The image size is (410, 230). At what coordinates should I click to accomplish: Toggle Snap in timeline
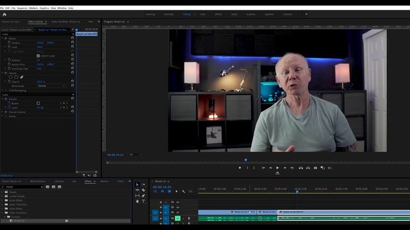coord(162,192)
